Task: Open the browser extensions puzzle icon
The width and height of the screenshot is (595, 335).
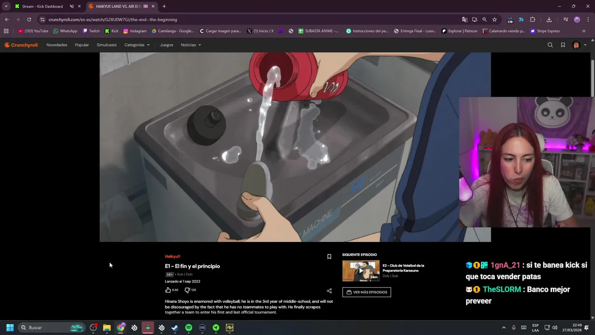Action: [x=533, y=20]
